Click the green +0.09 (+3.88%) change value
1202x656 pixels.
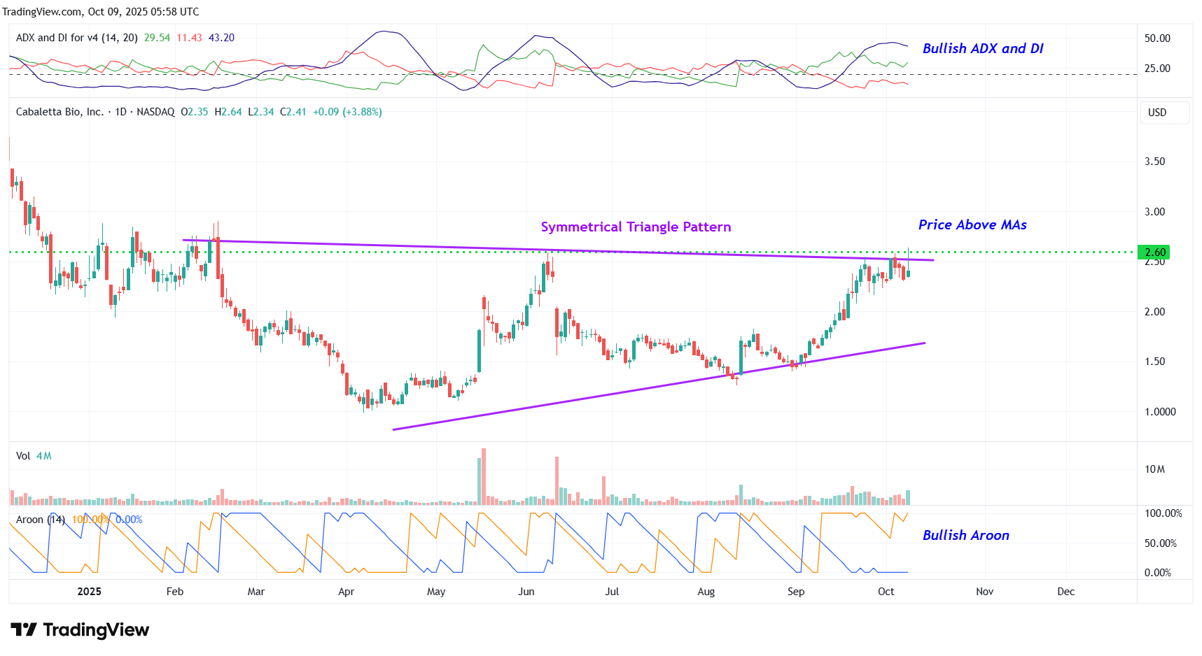point(347,112)
